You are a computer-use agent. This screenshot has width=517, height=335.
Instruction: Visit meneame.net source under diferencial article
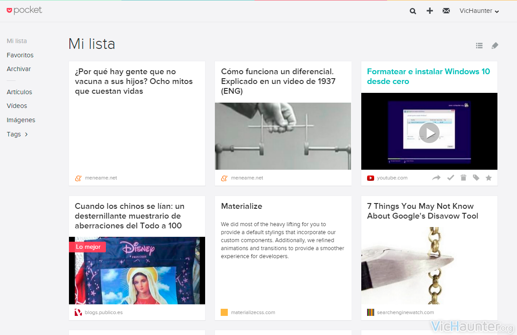[247, 178]
